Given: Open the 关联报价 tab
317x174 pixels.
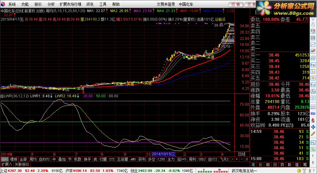Looking at the screenshot, I should point(22,164).
